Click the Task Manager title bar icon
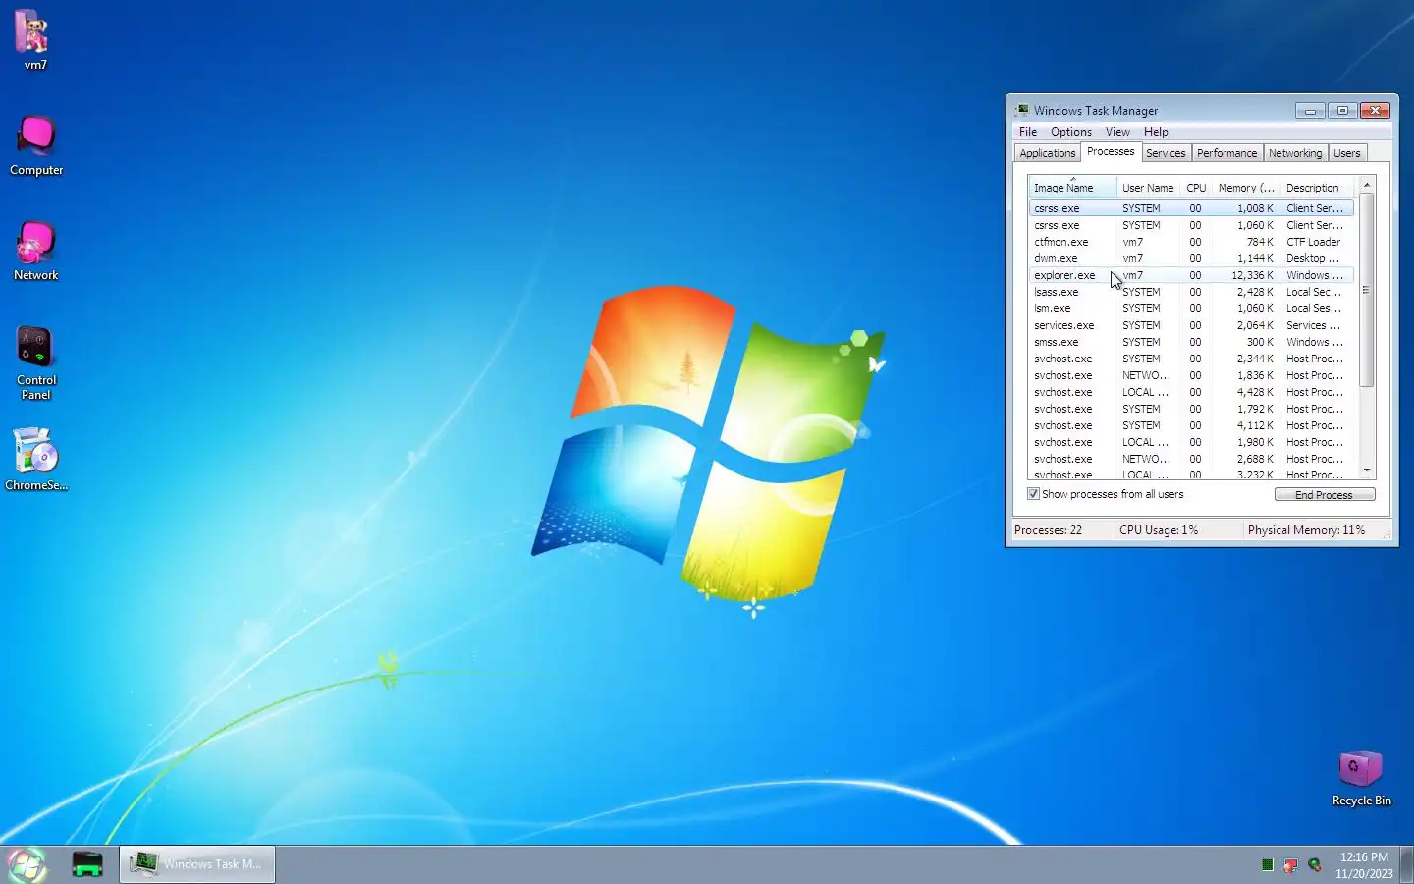 point(1022,110)
